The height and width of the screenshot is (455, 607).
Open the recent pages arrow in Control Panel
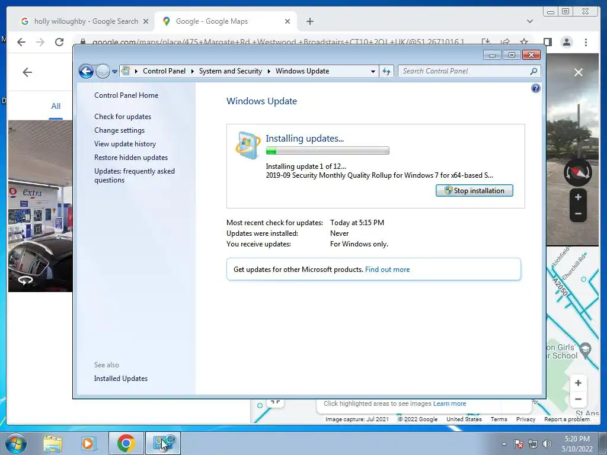pos(114,72)
